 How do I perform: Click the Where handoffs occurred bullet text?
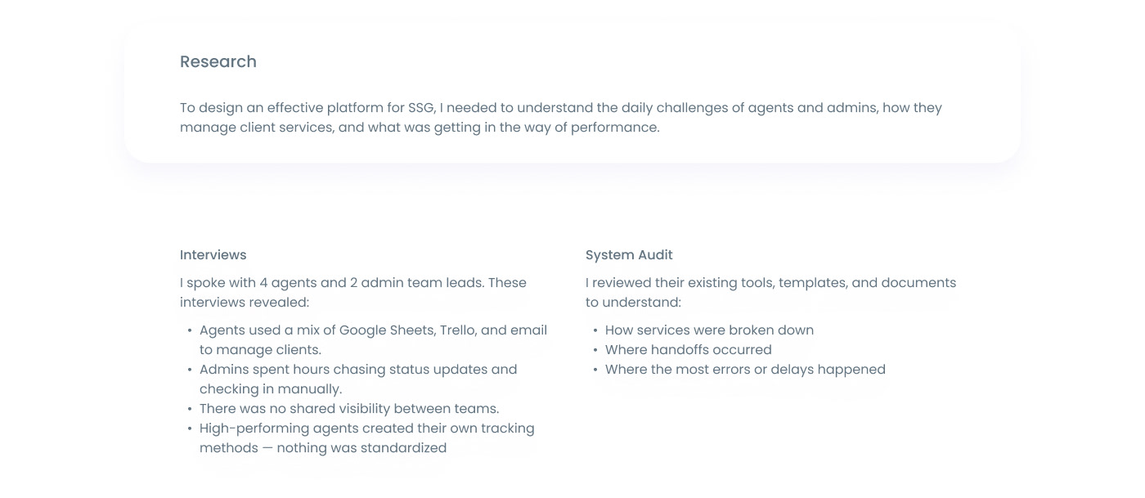tap(688, 350)
